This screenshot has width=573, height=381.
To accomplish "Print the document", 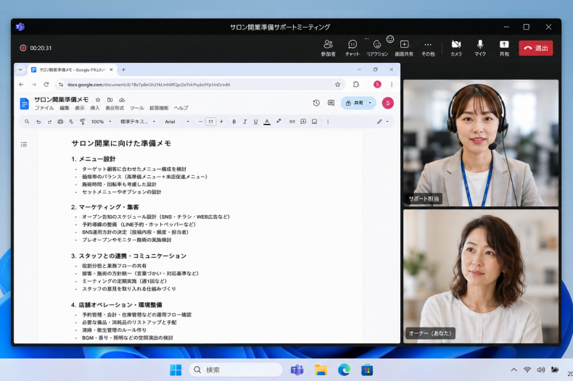I will coord(60,122).
